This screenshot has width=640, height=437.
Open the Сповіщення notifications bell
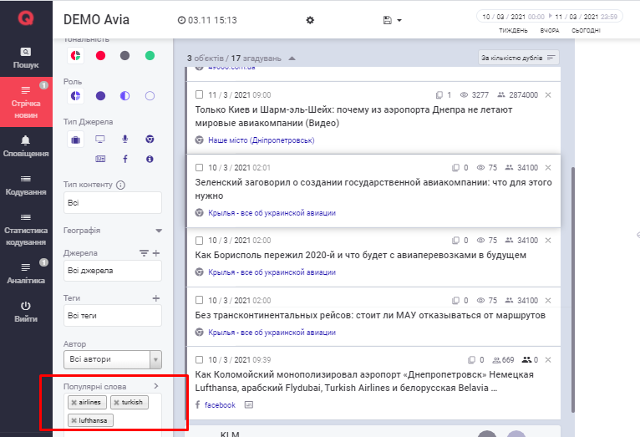26,147
